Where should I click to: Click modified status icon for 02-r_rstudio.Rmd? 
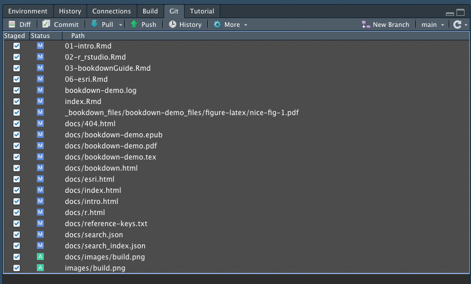40,57
